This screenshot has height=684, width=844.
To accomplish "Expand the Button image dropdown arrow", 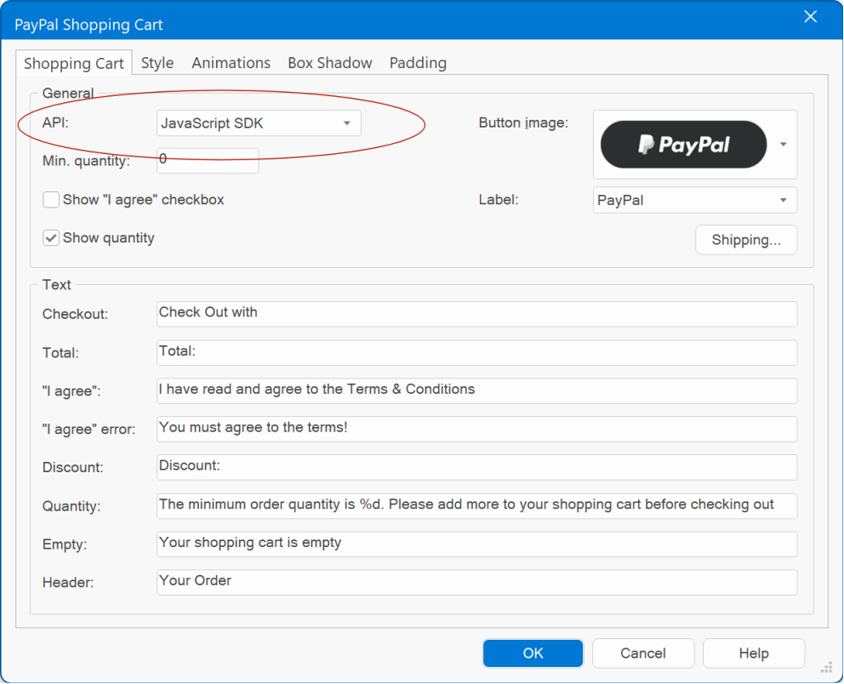I will coord(784,145).
